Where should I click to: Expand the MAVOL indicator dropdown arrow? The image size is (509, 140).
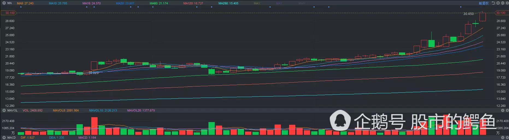point(4,110)
